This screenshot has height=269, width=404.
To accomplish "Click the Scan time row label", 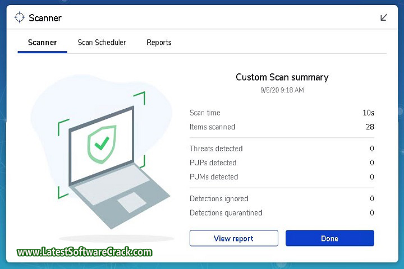I will click(205, 113).
